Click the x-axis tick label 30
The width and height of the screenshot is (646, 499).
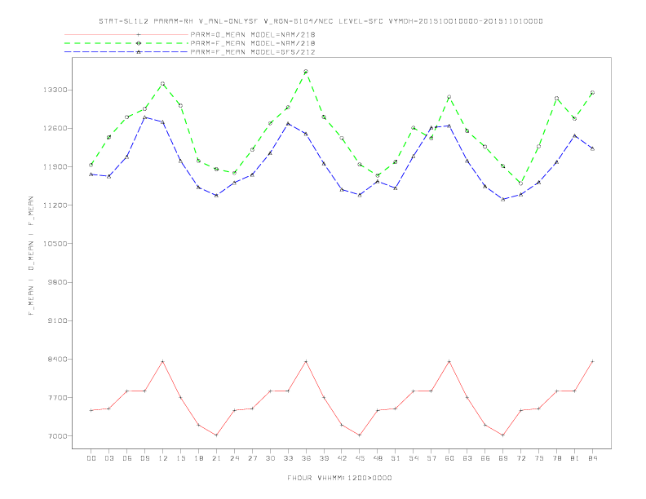coord(270,458)
